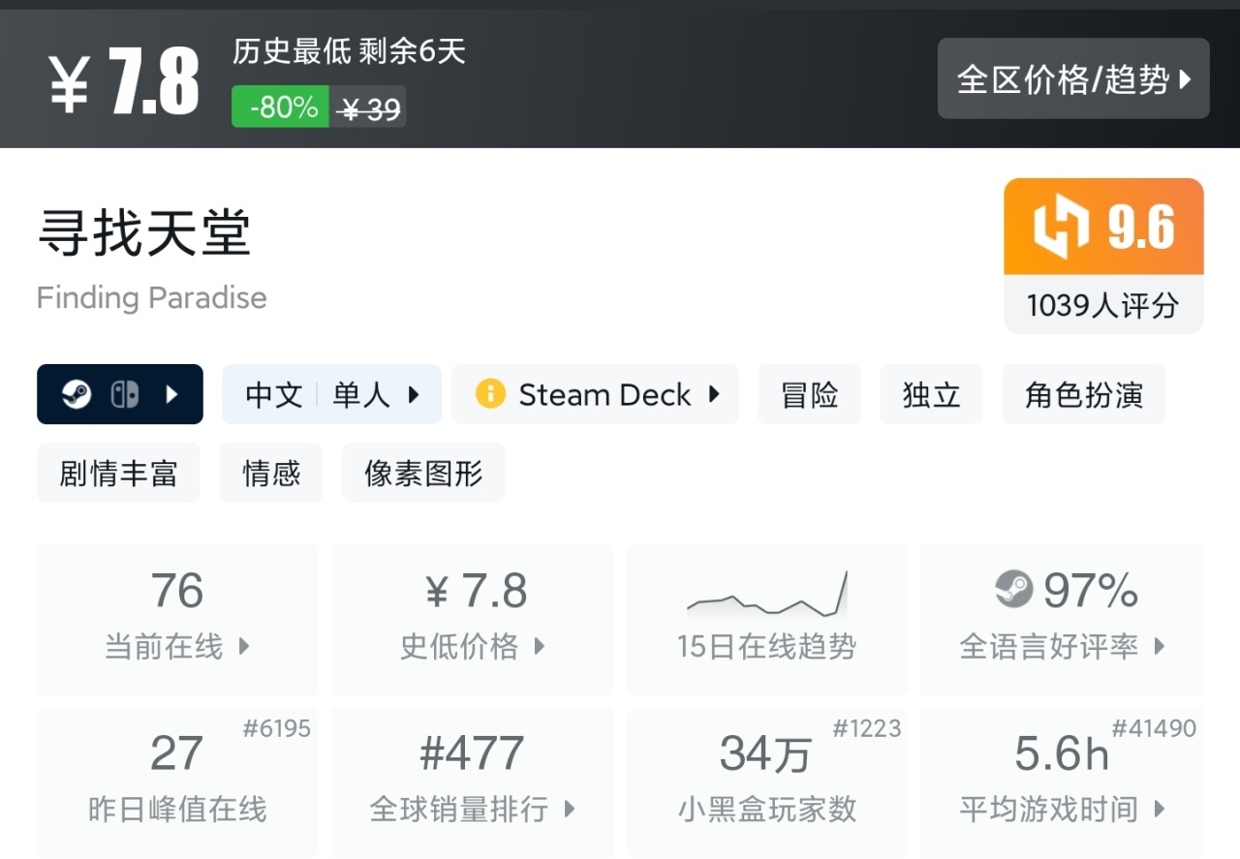Click the Steam platform icon

coord(77,395)
